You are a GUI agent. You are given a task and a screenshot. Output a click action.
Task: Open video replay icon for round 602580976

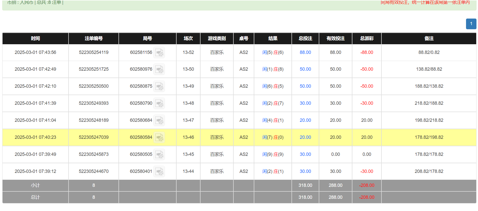pyautogui.click(x=159, y=69)
